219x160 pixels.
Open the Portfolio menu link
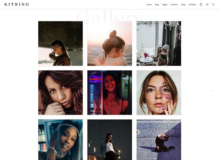pyautogui.click(x=192, y=4)
